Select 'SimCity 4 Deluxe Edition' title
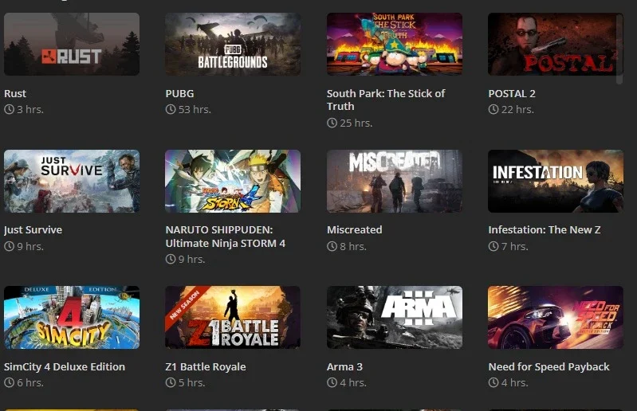The width and height of the screenshot is (637, 411). click(x=65, y=366)
